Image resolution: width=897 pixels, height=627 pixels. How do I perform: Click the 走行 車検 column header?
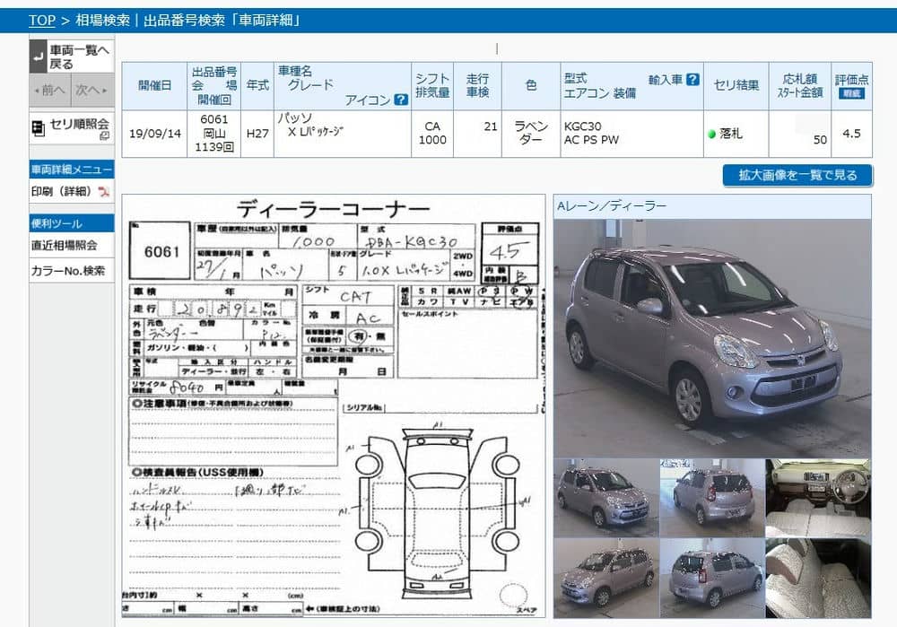coord(477,86)
